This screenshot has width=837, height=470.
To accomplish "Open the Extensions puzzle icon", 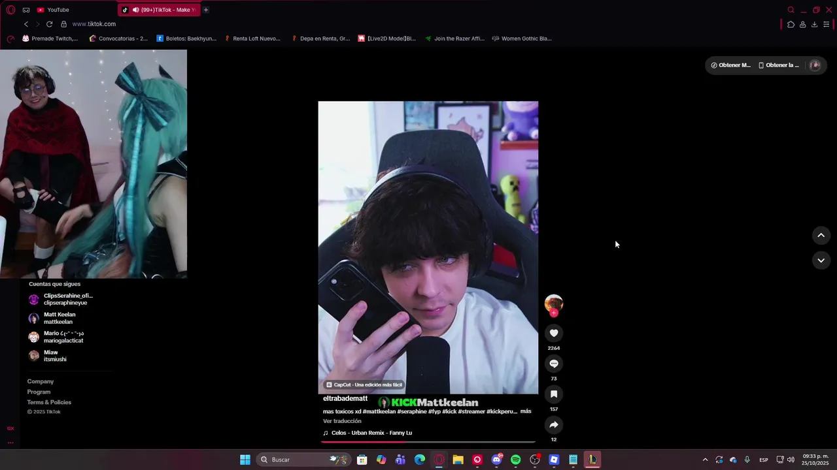I will [x=791, y=24].
